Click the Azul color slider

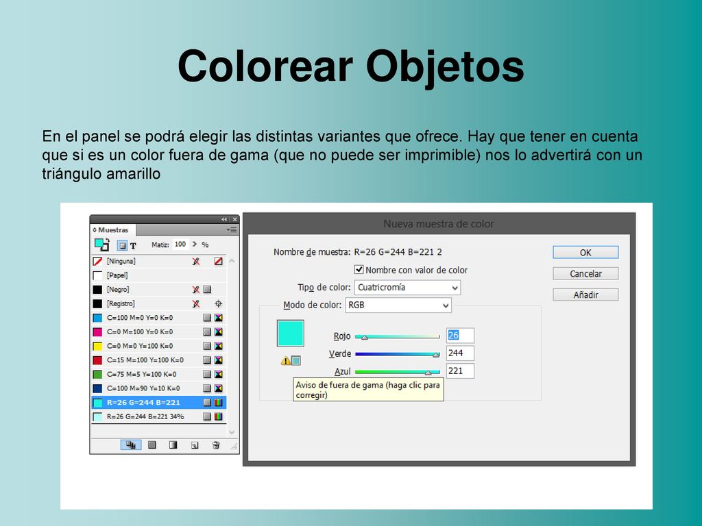[x=397, y=372]
